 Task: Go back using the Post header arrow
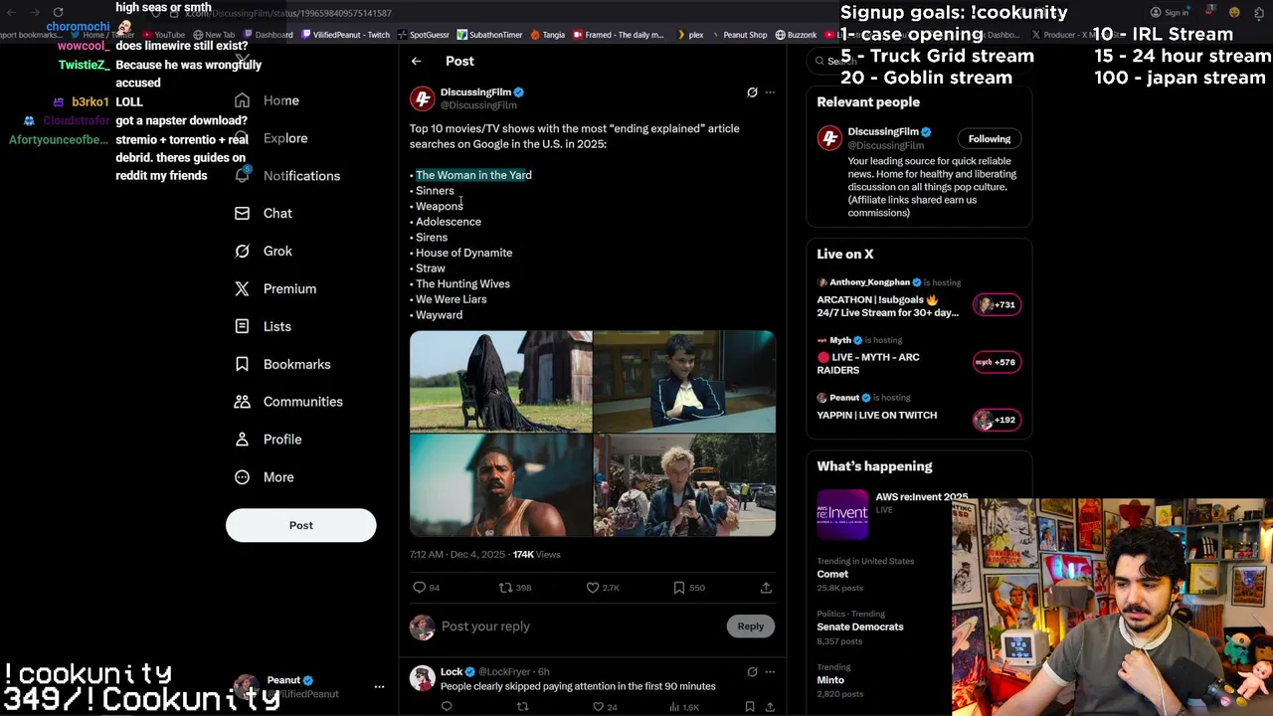pyautogui.click(x=417, y=62)
